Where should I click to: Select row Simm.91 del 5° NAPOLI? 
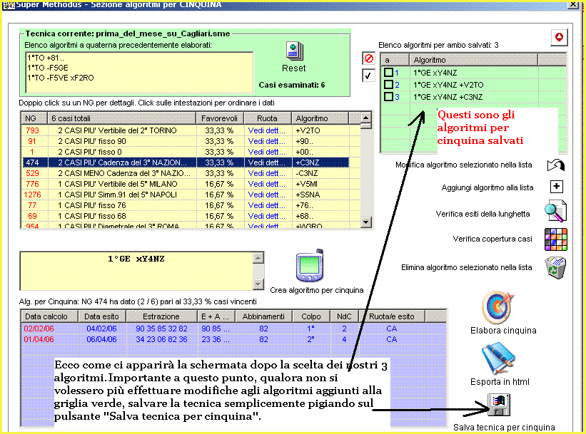(x=185, y=195)
